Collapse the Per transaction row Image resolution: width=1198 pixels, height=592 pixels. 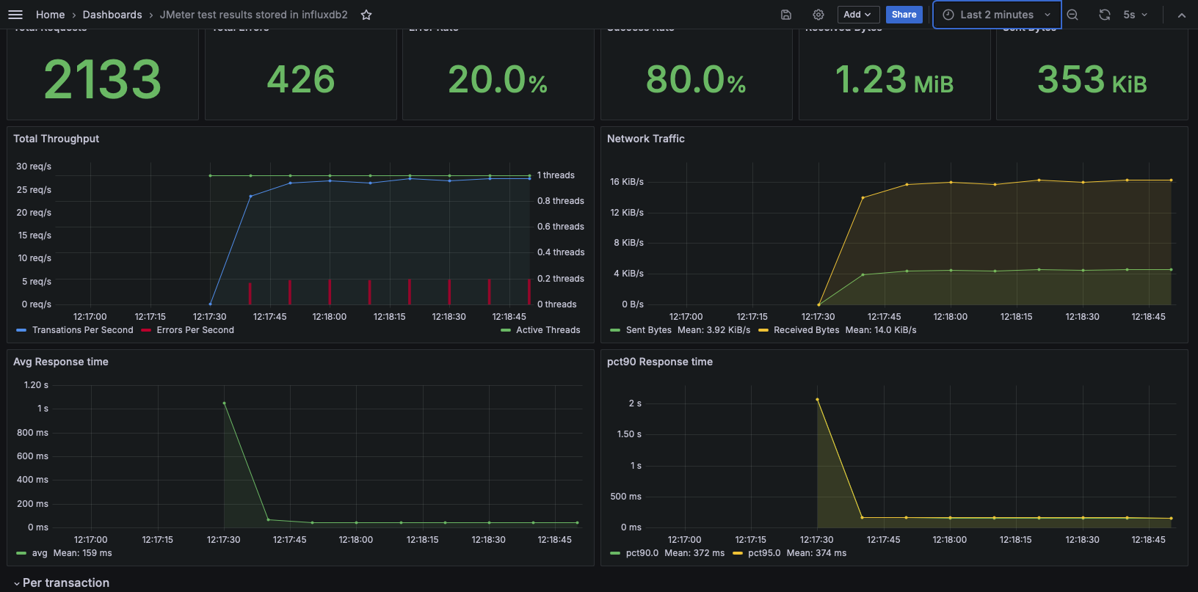62,582
